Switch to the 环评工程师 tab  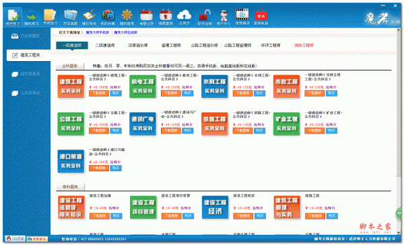pos(271,45)
